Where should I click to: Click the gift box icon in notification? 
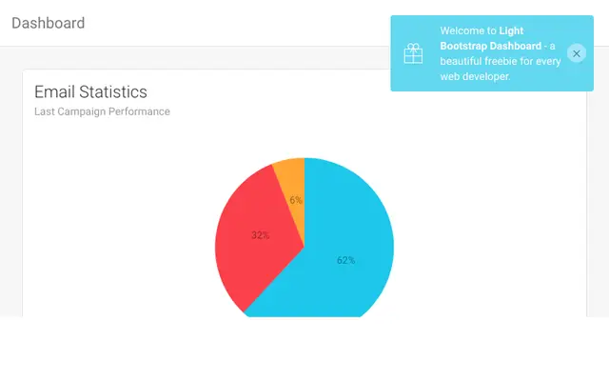pos(413,53)
